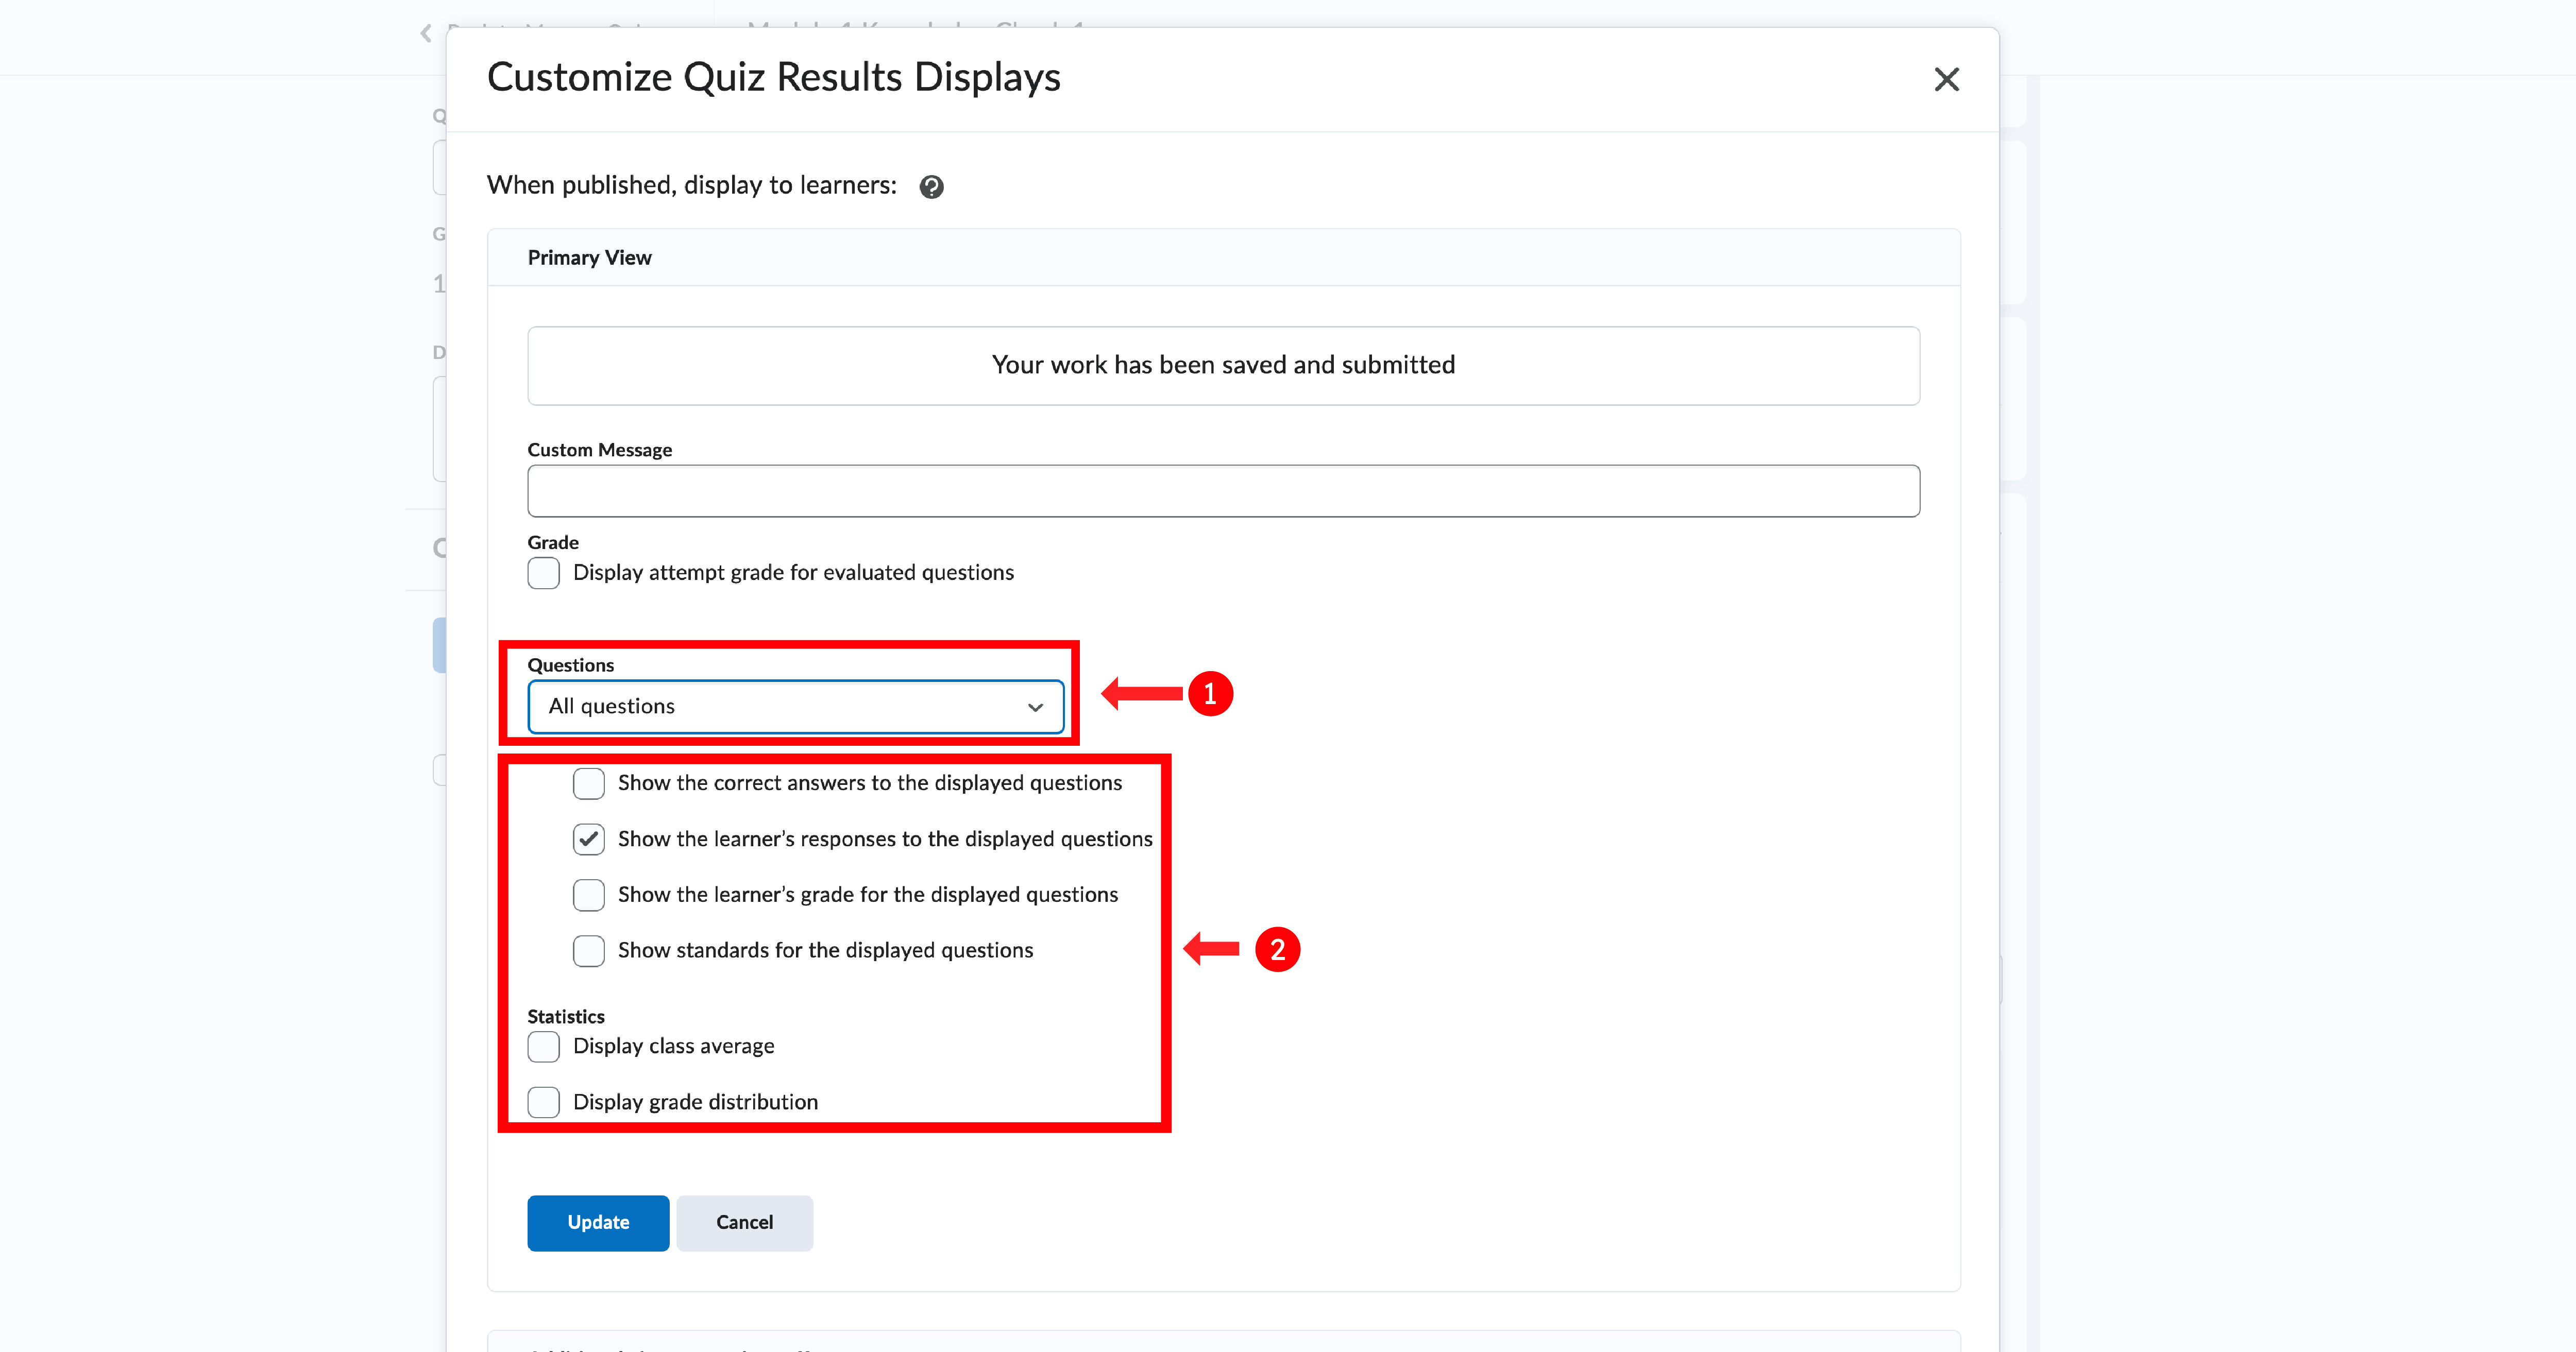Screen dimensions: 2576x1352
Task: Uncheck Show the learner's responses option
Action: click(x=588, y=839)
